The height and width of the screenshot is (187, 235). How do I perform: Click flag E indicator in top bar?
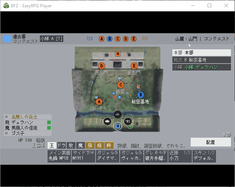(x=134, y=39)
